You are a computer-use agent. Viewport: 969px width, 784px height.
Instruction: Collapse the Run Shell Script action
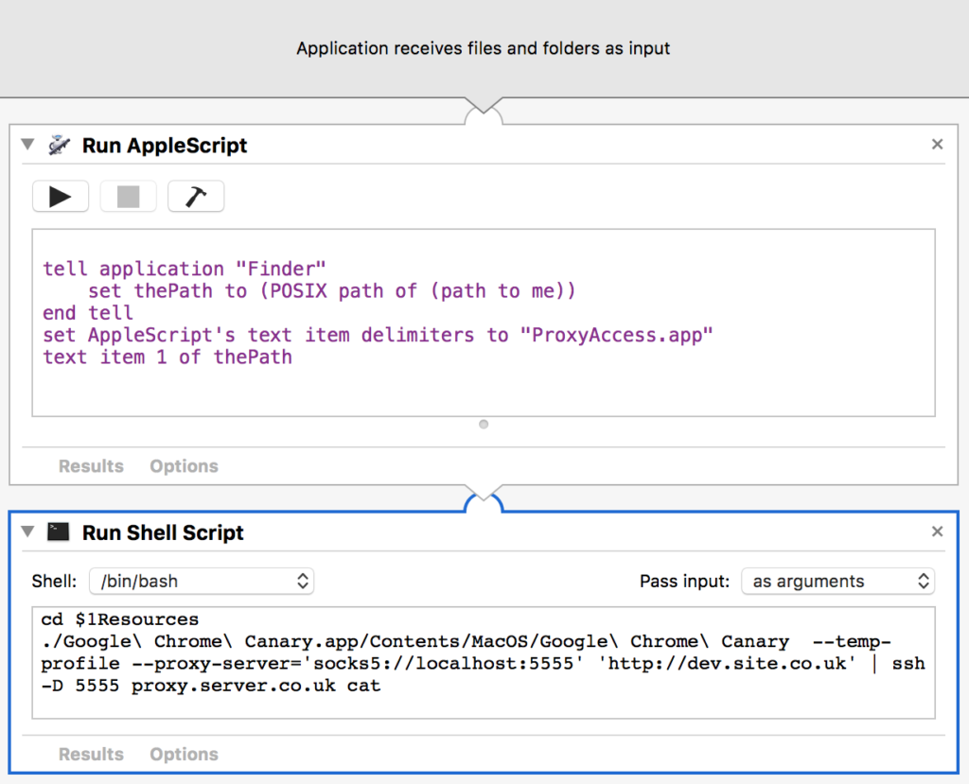tap(27, 531)
